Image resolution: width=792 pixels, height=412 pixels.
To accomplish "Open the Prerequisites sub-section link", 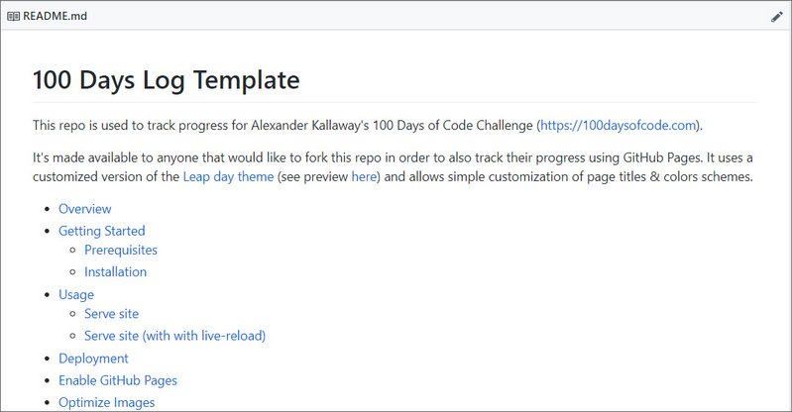I will pyautogui.click(x=121, y=250).
